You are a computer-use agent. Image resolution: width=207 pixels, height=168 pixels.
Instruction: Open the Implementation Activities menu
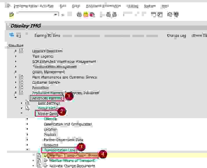pyautogui.click(x=33, y=6)
